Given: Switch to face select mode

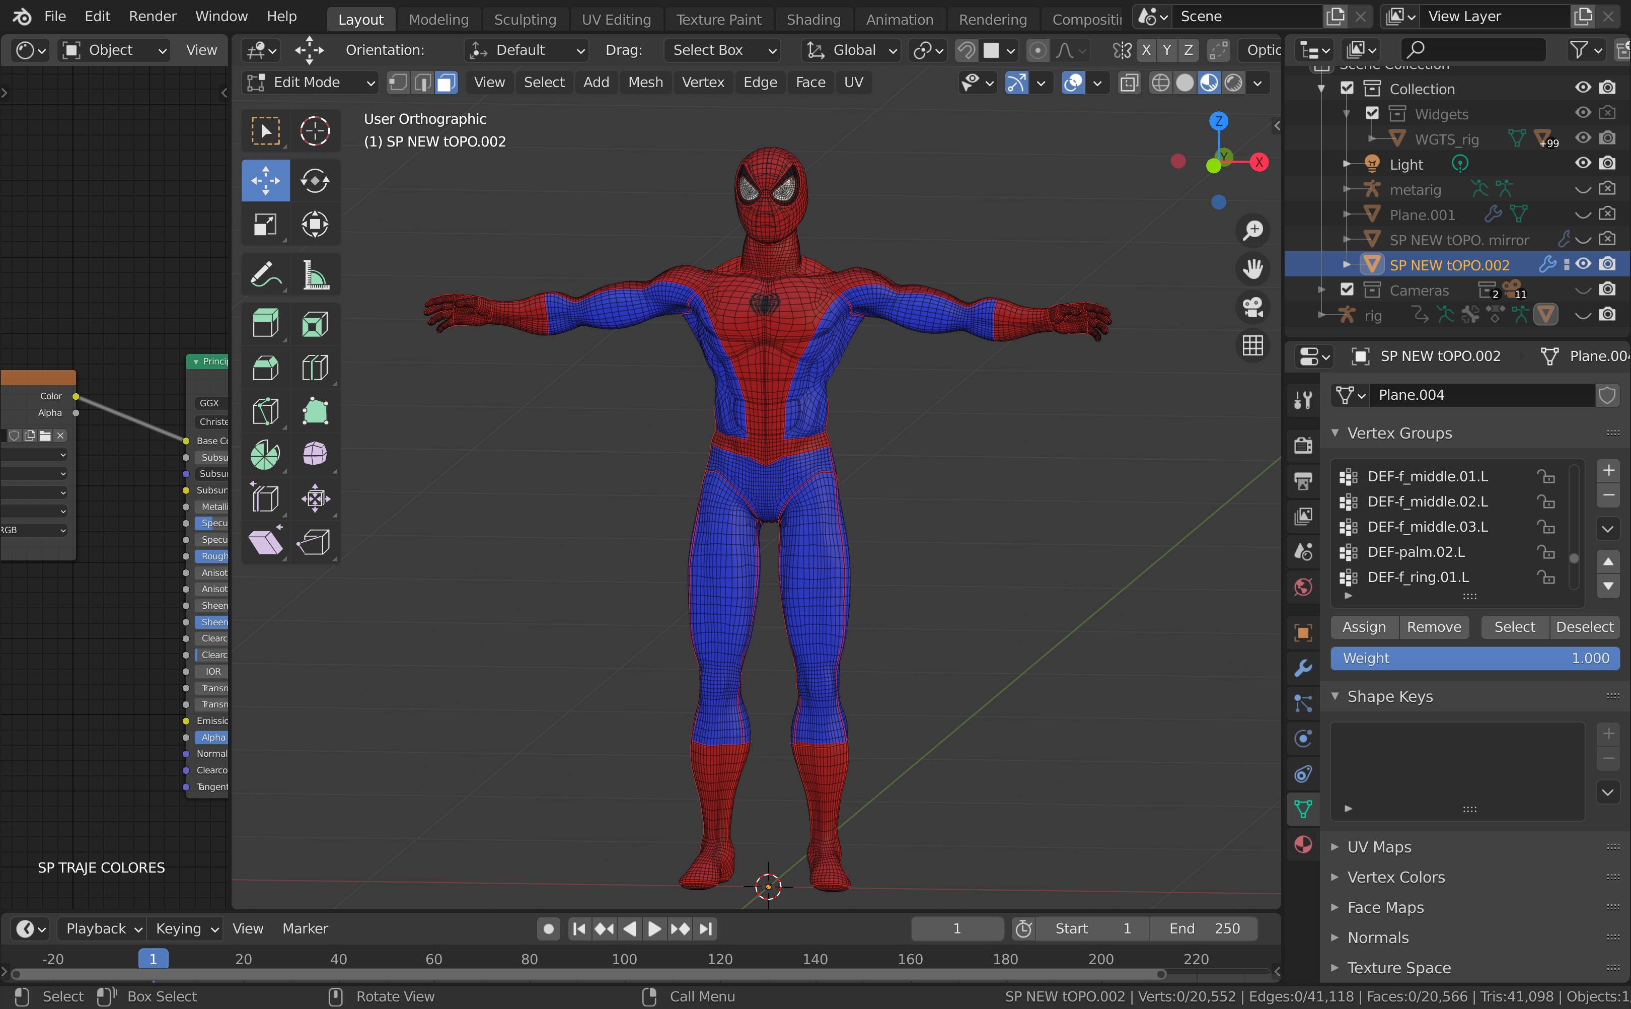Looking at the screenshot, I should click(x=447, y=83).
